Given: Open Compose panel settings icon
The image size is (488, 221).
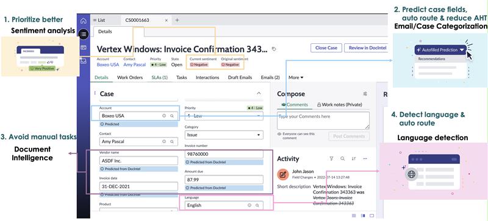Looking at the screenshot, I should (365, 94).
